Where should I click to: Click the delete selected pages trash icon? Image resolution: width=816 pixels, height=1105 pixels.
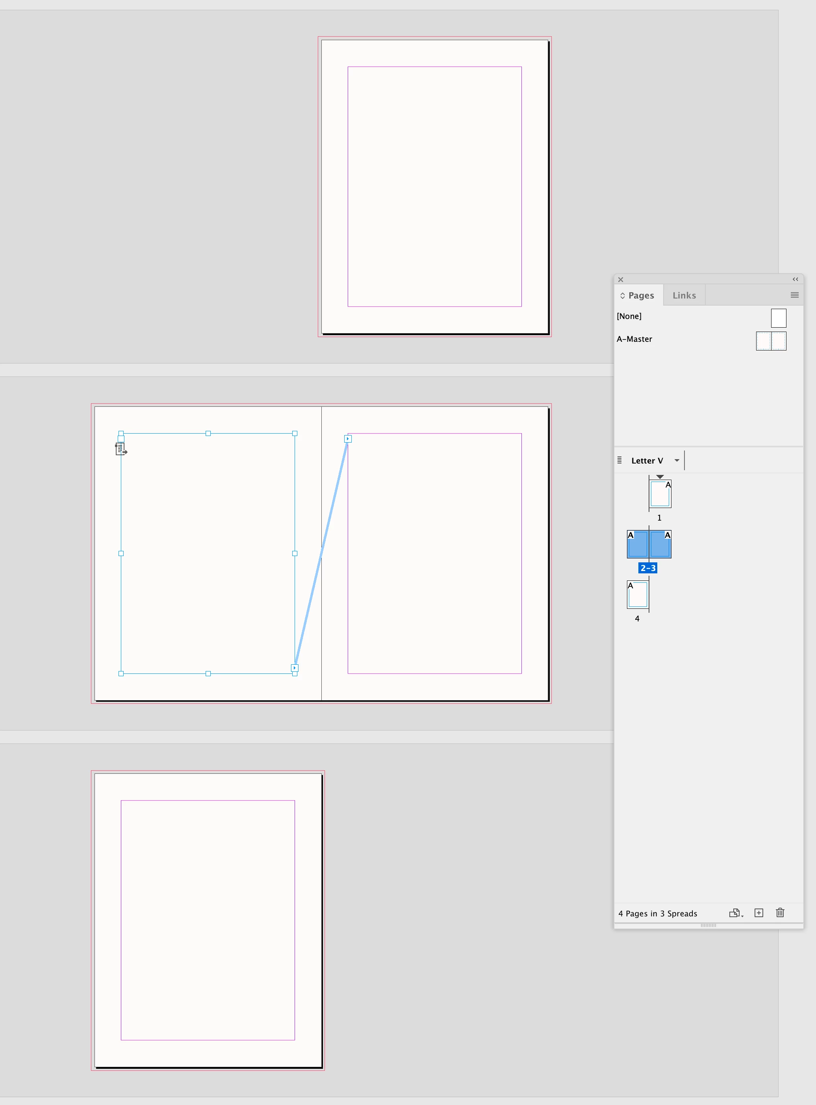[x=780, y=913]
